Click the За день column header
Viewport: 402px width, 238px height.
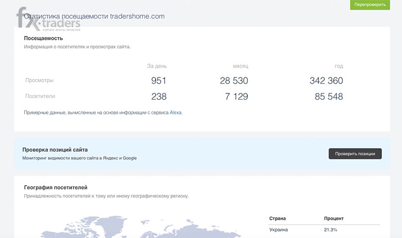coord(157,66)
